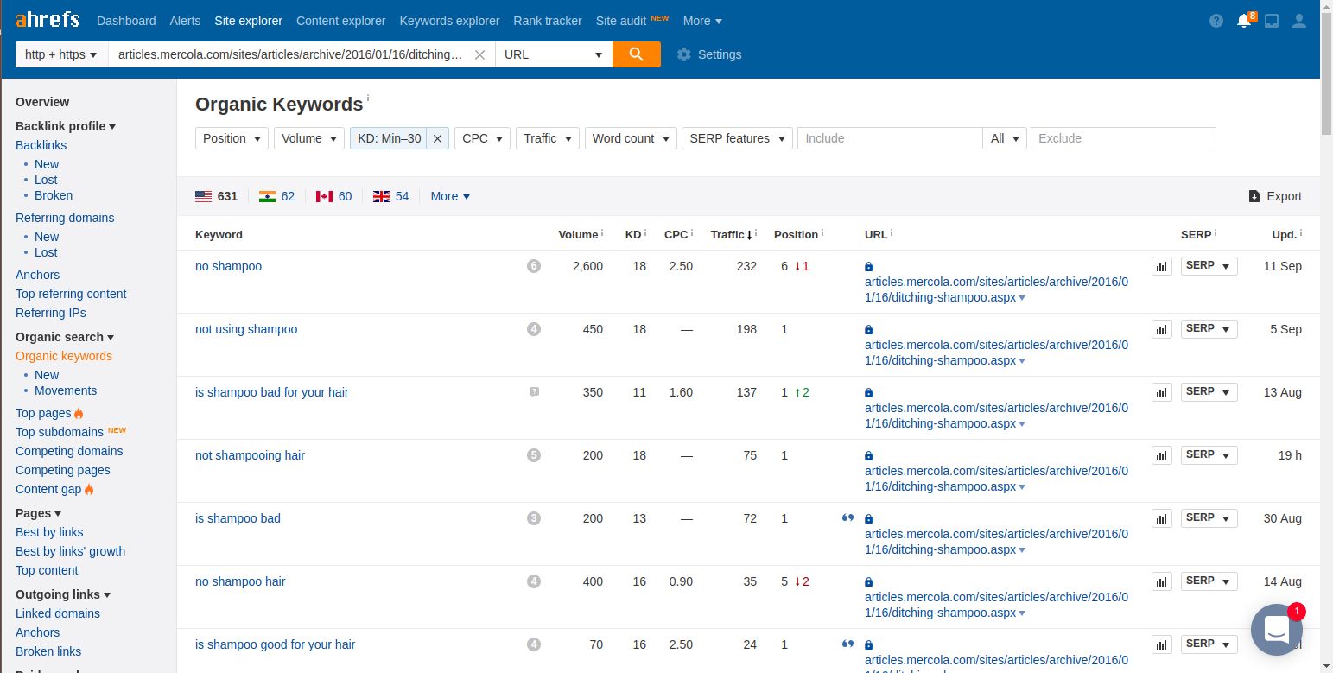Collapse the Organic search sidebar section
The image size is (1333, 673).
point(65,337)
